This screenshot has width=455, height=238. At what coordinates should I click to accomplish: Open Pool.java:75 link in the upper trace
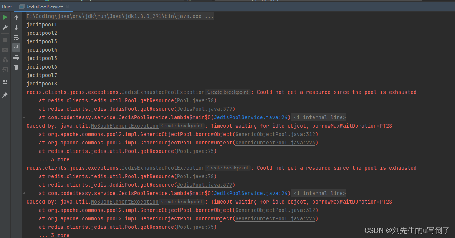click(195, 151)
